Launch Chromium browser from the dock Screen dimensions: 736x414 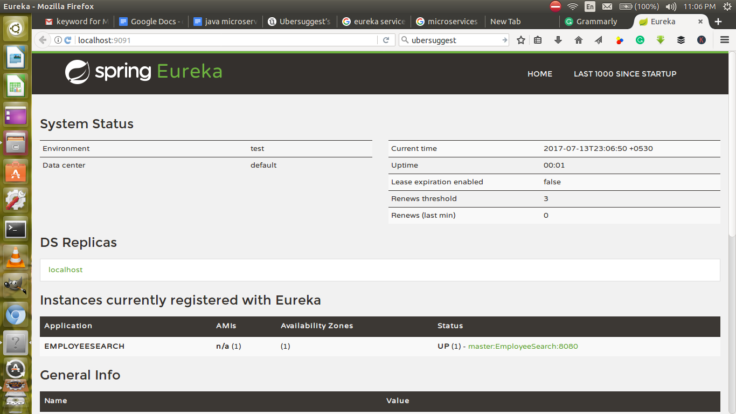[16, 315]
